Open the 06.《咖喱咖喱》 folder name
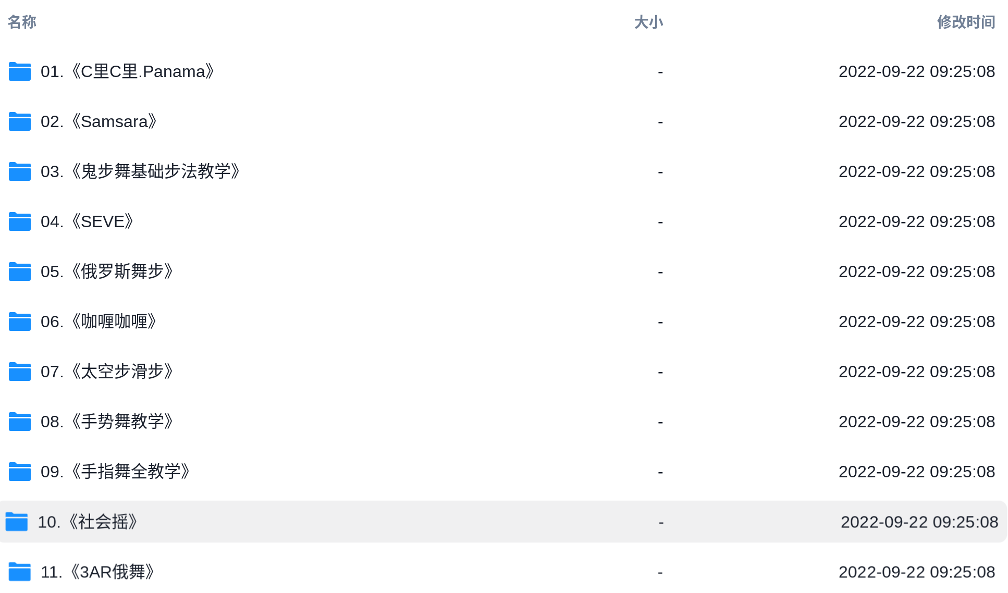Screen dimensions: 1008x593 [99, 322]
